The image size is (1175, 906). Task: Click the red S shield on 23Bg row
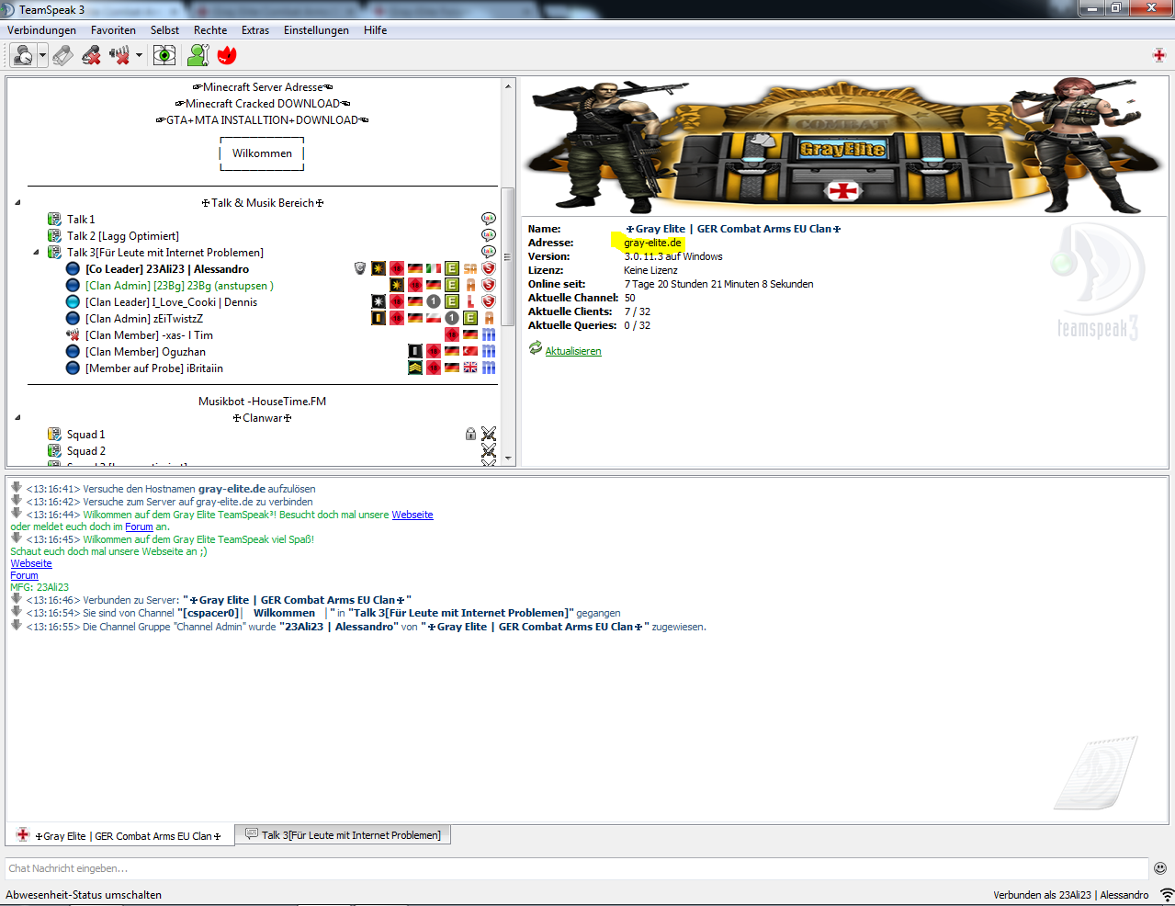pos(489,285)
